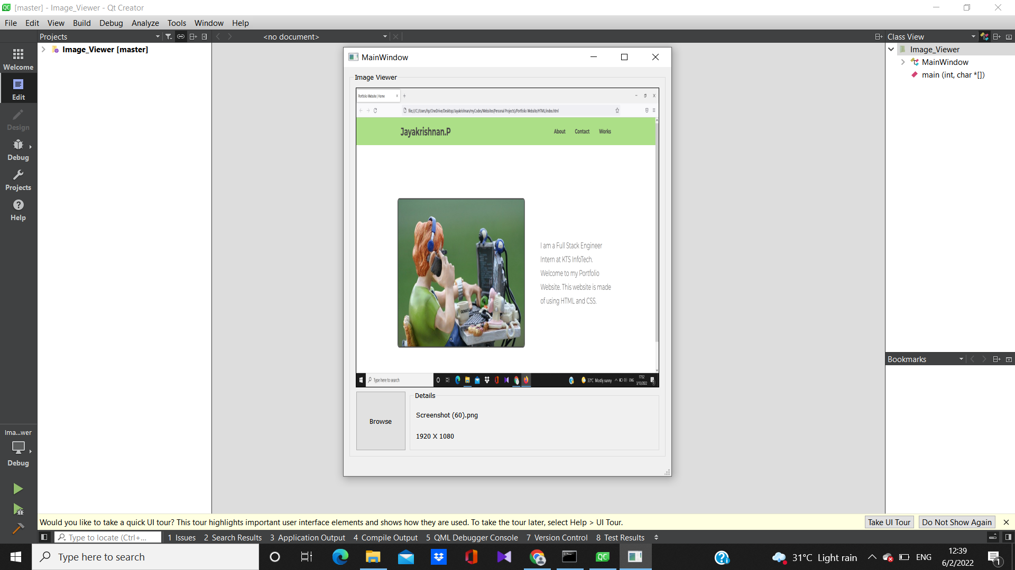Screen dimensions: 1015x570
Task: Expand MainWindow class in Class View
Action: point(903,62)
